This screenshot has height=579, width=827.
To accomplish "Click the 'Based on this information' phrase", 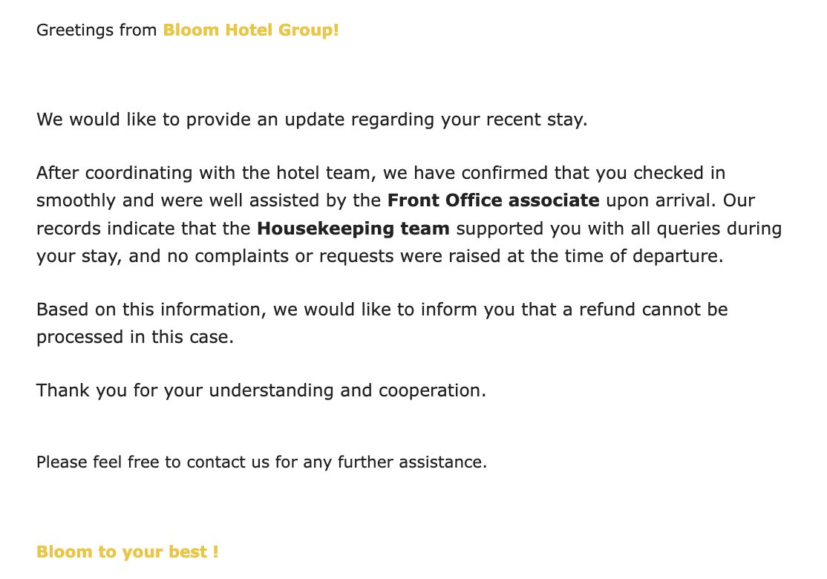I will (x=148, y=309).
